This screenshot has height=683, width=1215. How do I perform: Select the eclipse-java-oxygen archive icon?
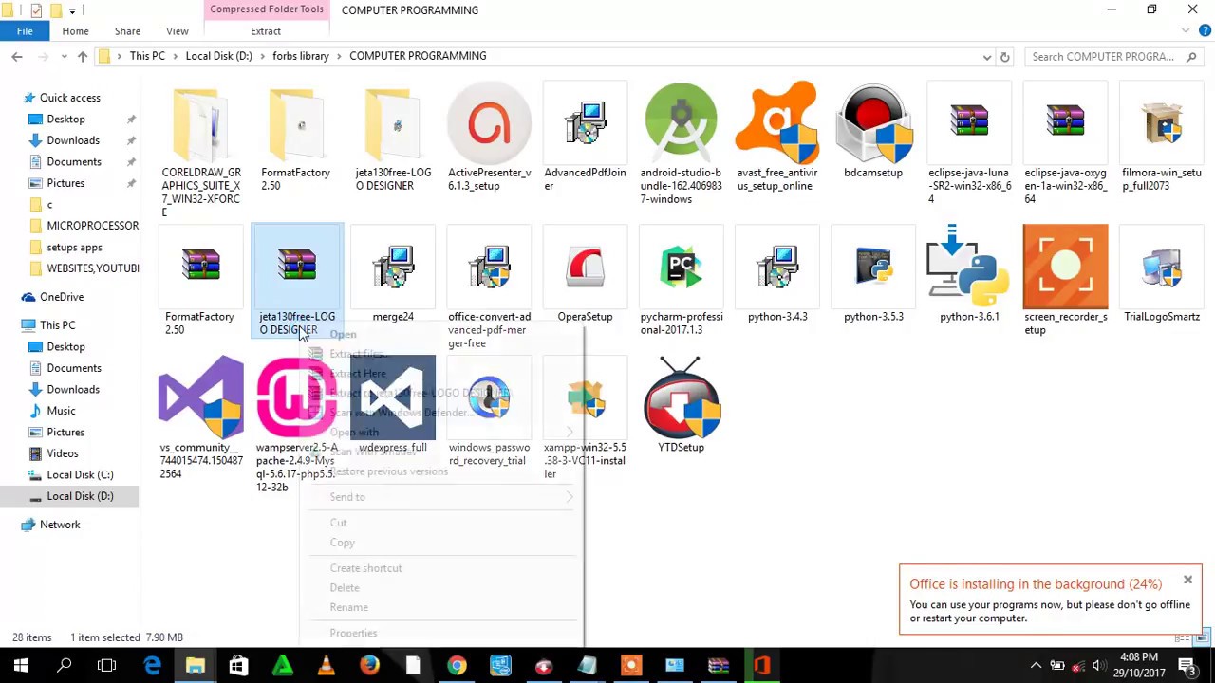[x=1065, y=123]
